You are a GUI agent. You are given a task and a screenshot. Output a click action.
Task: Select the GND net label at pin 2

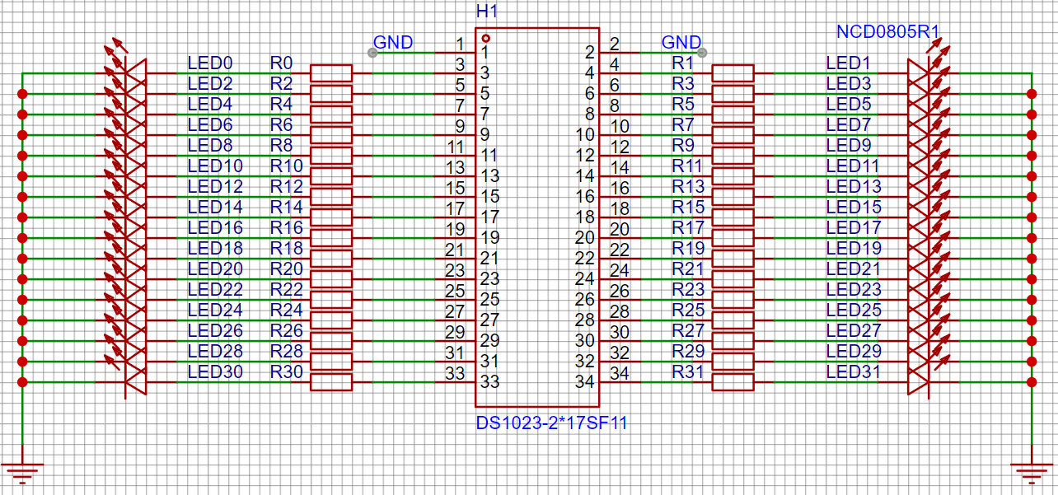681,43
